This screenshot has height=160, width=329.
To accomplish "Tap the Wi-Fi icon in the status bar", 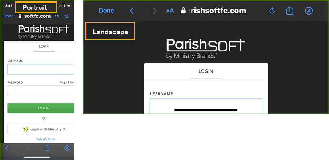I will 64,6.
